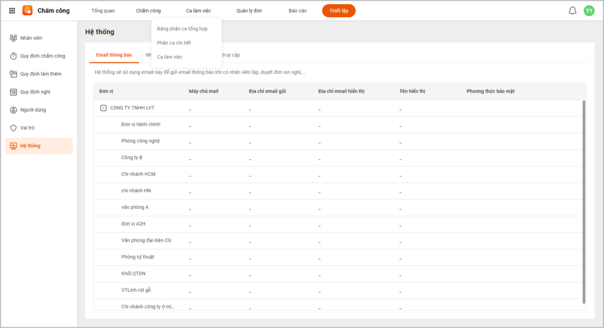Click the orange Chấm công app logo
Screen dimensions: 604x328
point(28,11)
